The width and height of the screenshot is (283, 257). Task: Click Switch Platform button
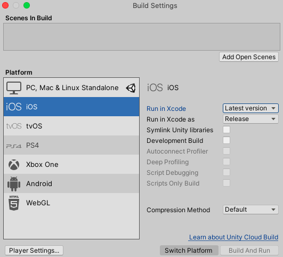[x=189, y=250]
